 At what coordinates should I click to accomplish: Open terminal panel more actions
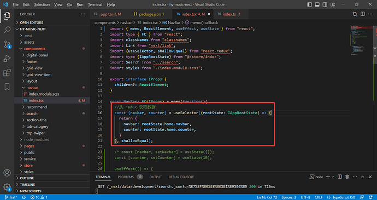coord(355,177)
